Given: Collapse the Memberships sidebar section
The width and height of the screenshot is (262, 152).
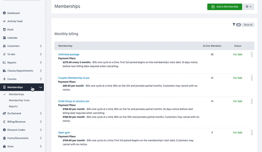Looking at the screenshot, I should tap(40, 87).
